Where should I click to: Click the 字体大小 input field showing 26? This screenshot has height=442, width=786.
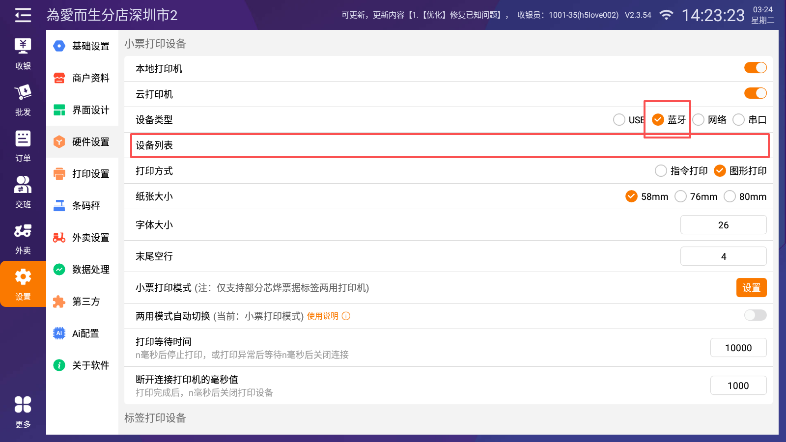[x=723, y=225]
